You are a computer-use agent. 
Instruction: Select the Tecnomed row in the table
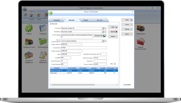point(84,73)
